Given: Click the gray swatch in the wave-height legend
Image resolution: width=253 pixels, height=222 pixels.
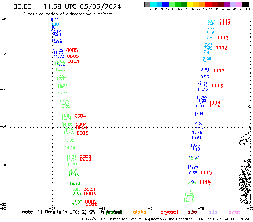Looking at the screenshot, I should coord(147,4).
